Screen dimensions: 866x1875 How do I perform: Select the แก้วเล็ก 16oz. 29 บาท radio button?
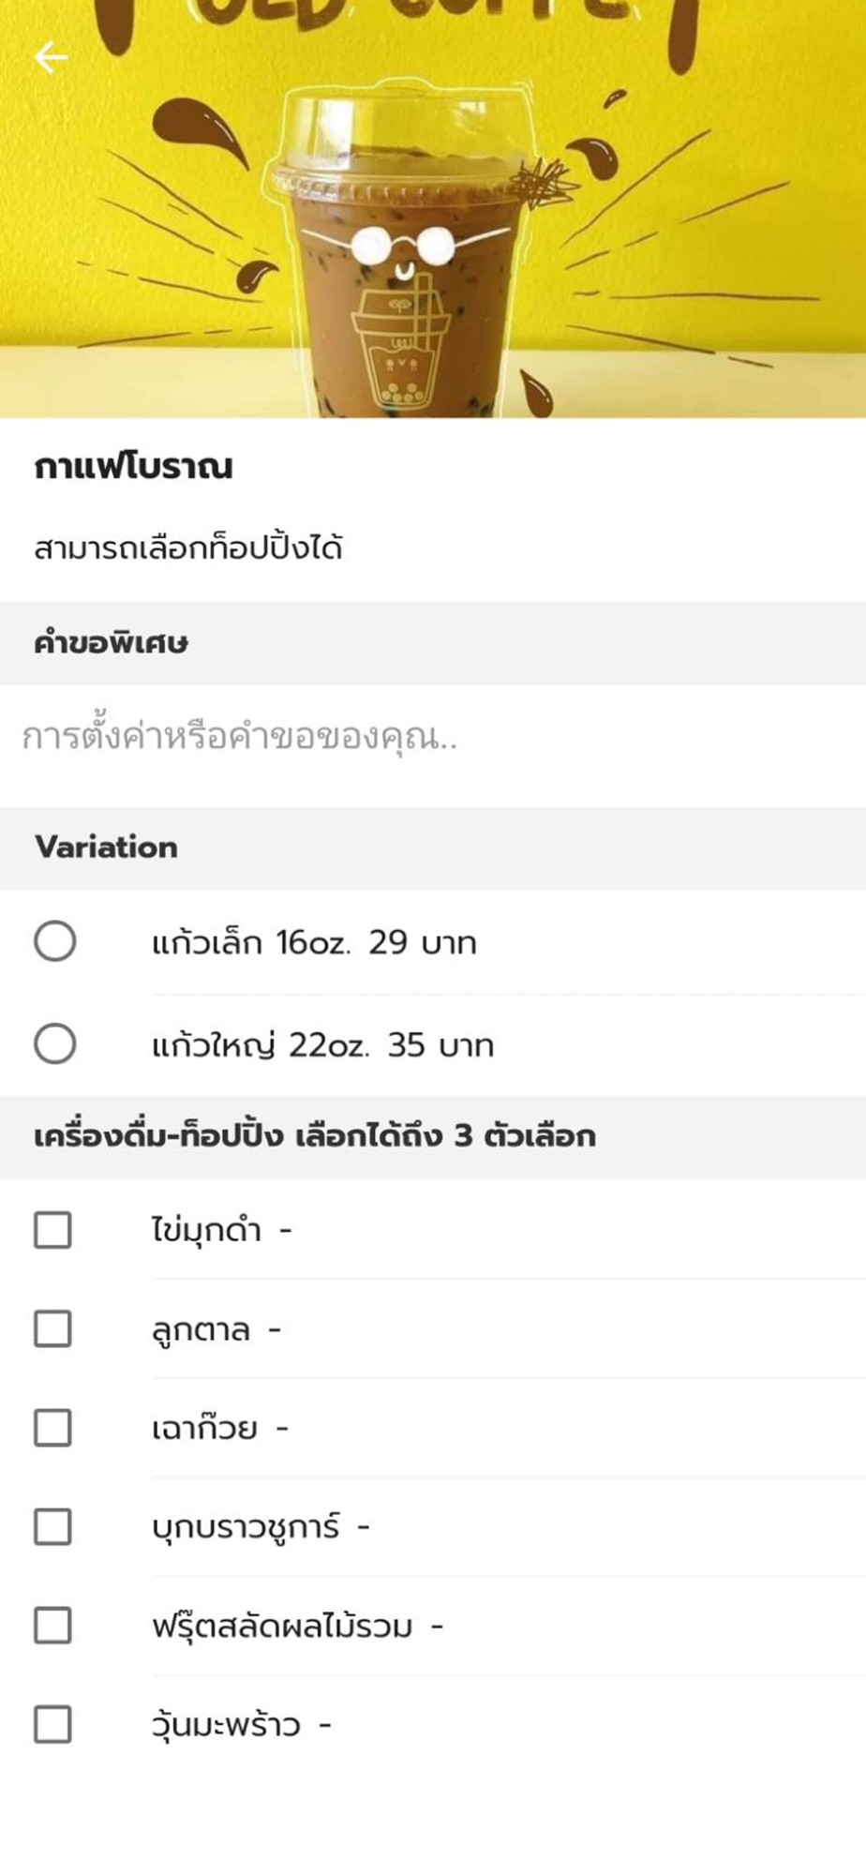[x=54, y=941]
